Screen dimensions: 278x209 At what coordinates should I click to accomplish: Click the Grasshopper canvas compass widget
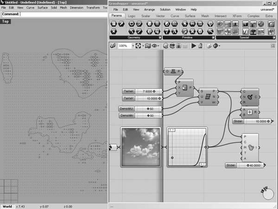[x=268, y=194]
